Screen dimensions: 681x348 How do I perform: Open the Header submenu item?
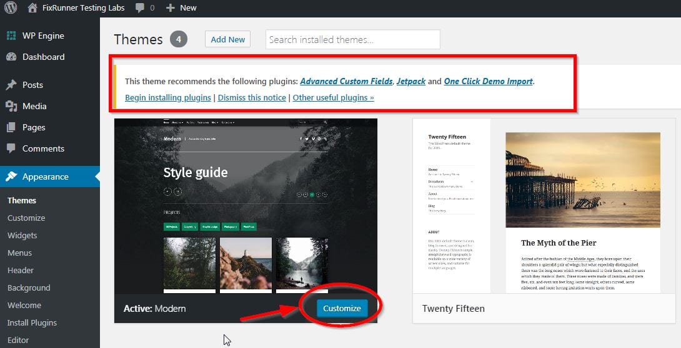pos(21,271)
